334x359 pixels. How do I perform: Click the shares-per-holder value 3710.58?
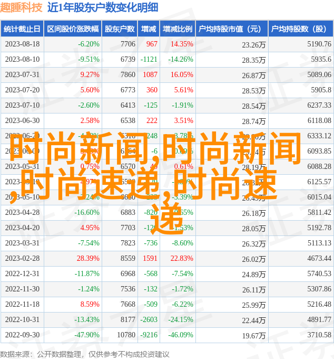coord(319,335)
